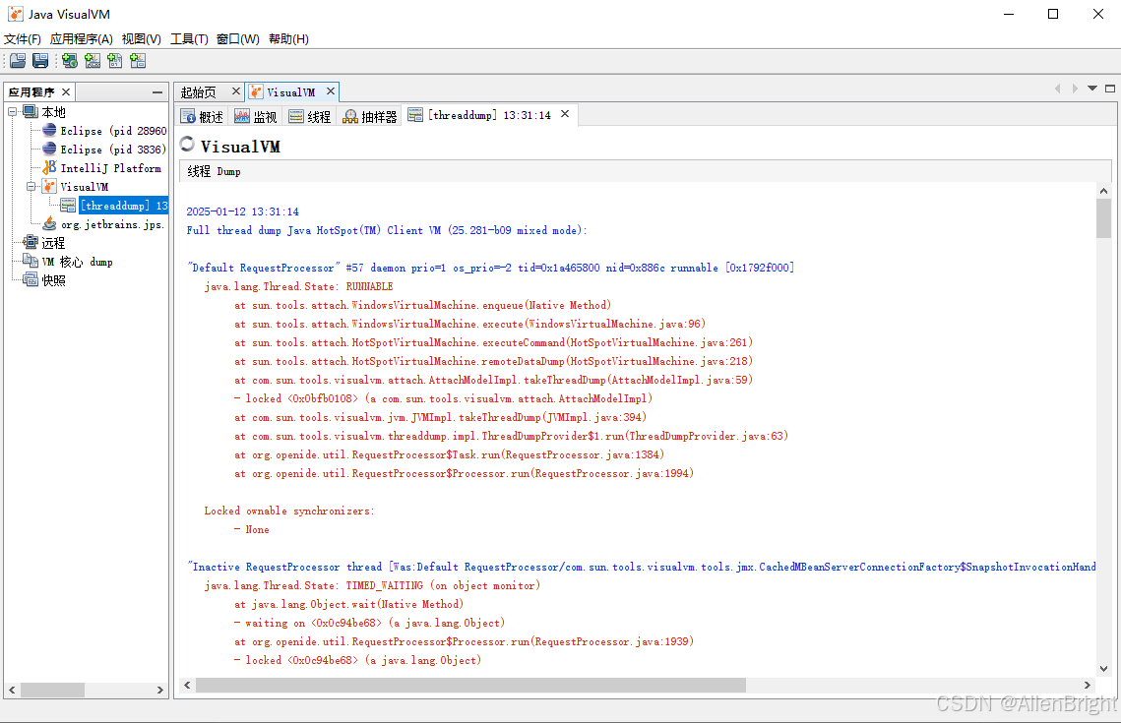Click the Eclipse icon for pid 28960
This screenshot has width=1121, height=723.
(49, 130)
